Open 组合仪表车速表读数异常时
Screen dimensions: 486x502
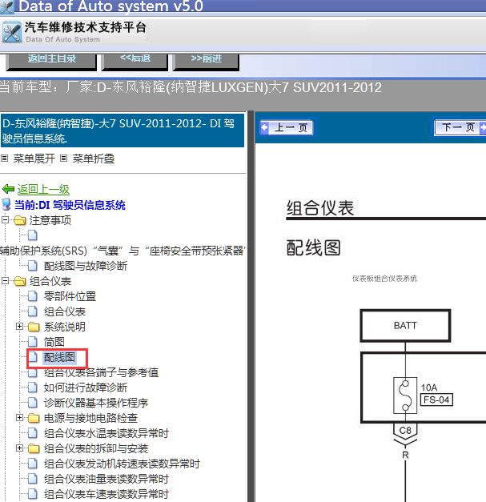(106, 494)
